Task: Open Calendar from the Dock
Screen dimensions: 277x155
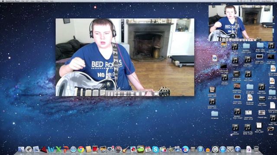Action: coord(148,149)
